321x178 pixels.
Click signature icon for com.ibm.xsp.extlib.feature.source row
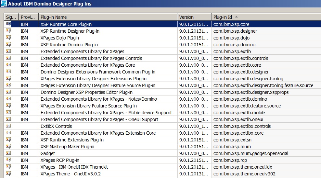coord(8,106)
